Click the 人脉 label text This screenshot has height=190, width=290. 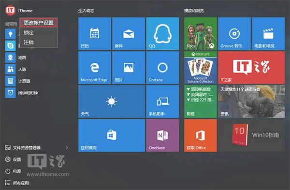(22, 70)
